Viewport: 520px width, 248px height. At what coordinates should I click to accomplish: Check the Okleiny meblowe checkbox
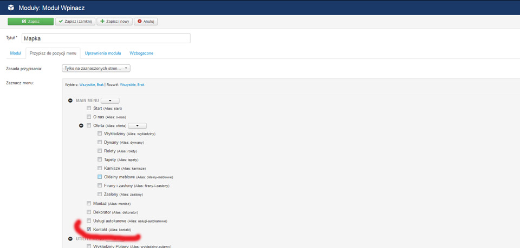(100, 177)
